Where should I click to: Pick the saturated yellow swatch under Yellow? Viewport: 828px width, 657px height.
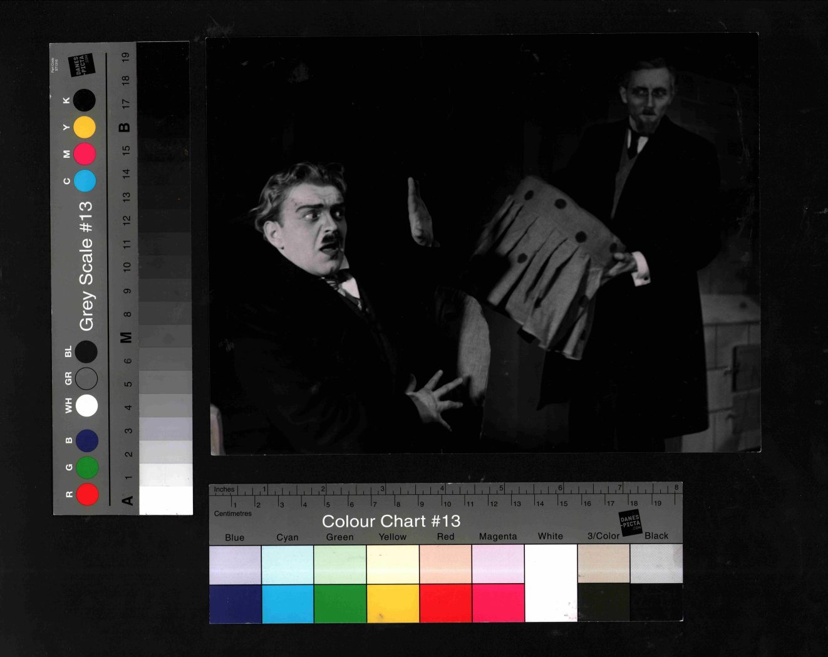[393, 604]
